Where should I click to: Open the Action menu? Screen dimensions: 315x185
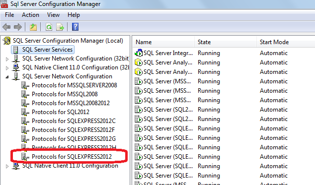[x=30, y=15]
